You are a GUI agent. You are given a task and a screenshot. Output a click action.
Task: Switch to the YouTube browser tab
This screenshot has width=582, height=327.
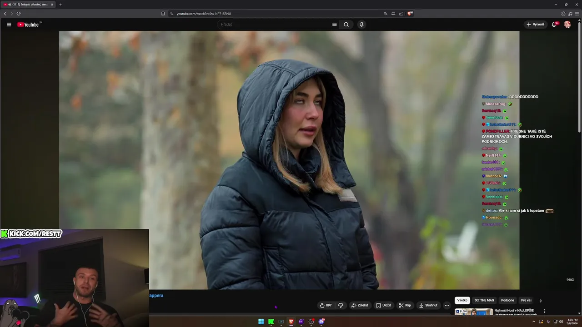[28, 5]
